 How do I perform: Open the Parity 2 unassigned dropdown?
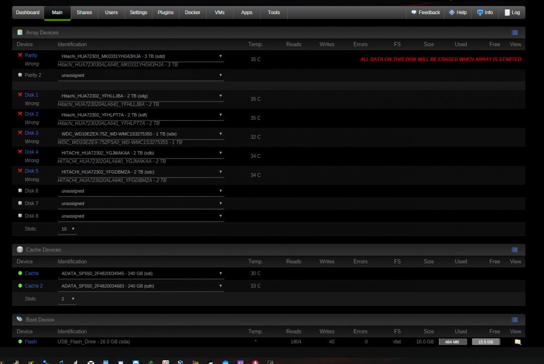141,75
